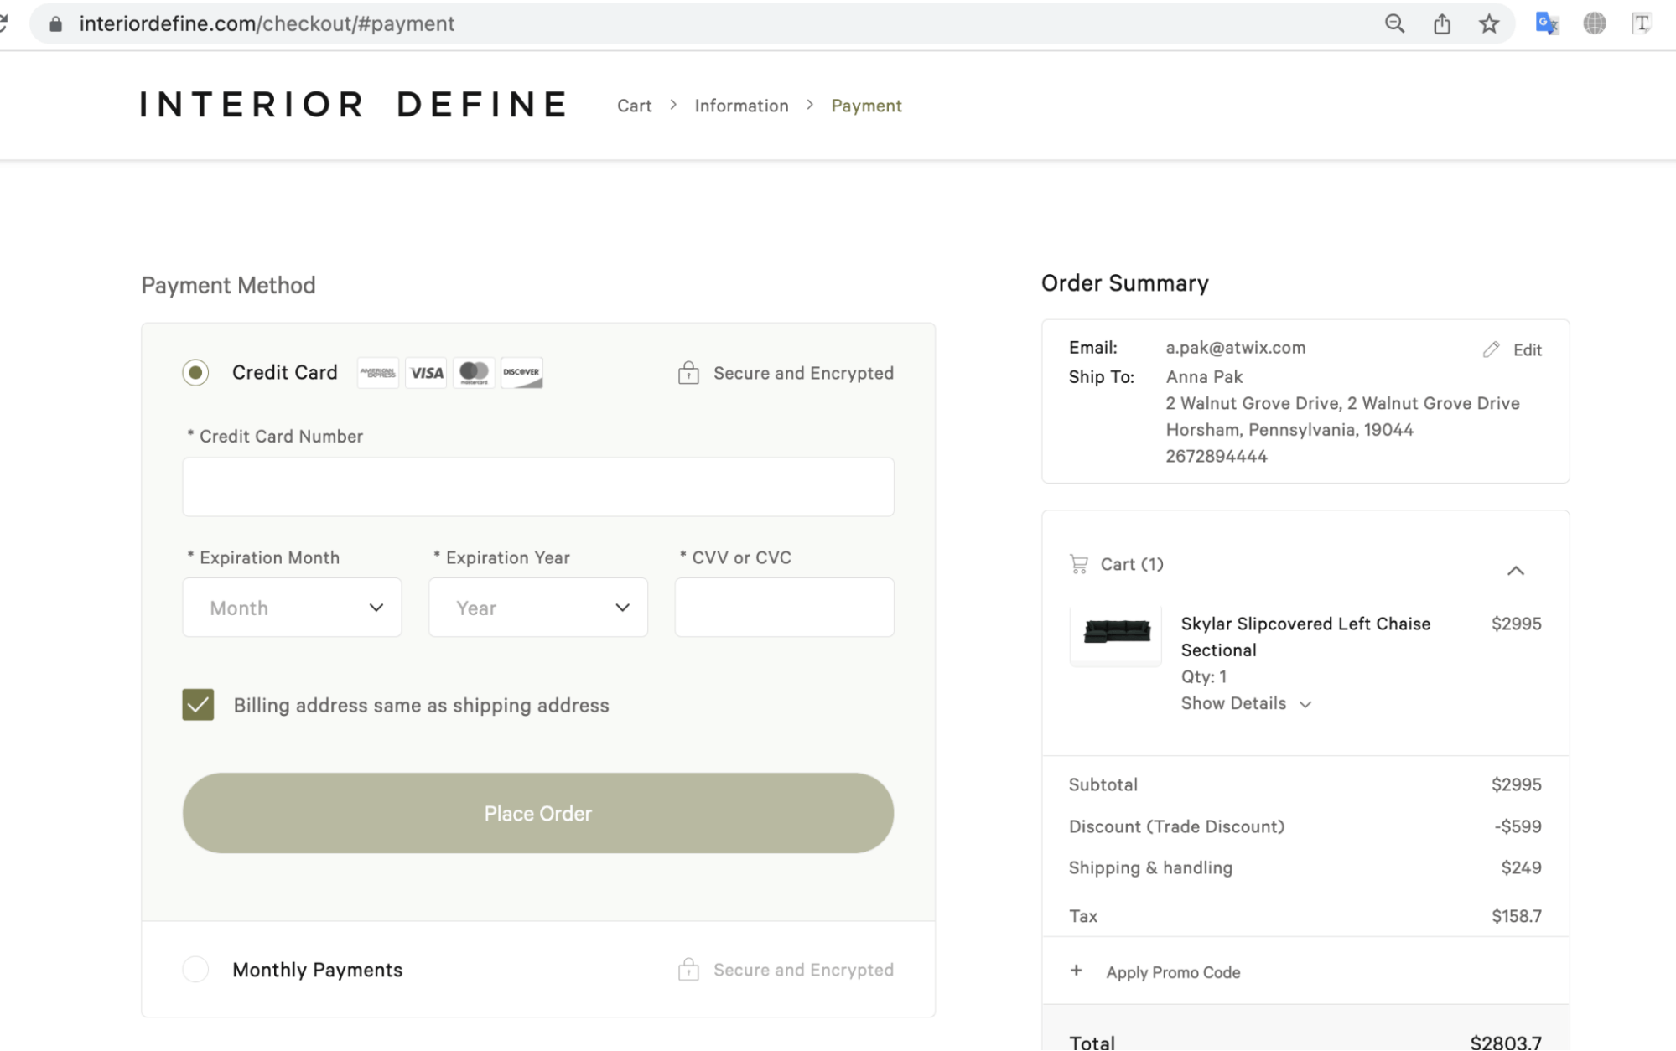The height and width of the screenshot is (1051, 1676).
Task: Click the Total amount $2803.7
Action: point(1506,1042)
